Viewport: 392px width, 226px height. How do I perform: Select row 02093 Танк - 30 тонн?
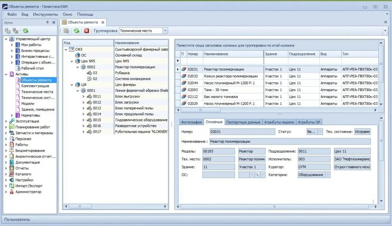pos(278,90)
